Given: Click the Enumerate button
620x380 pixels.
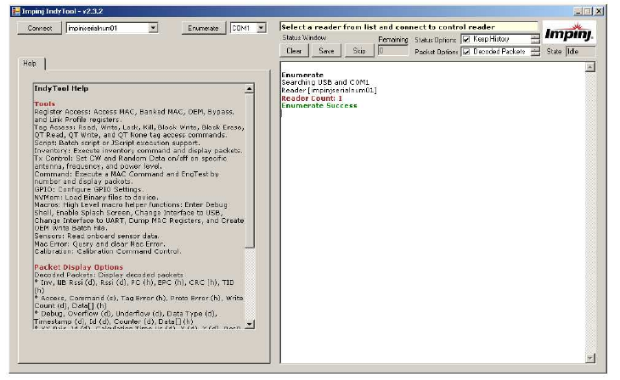Looking at the screenshot, I should pos(203,28).
